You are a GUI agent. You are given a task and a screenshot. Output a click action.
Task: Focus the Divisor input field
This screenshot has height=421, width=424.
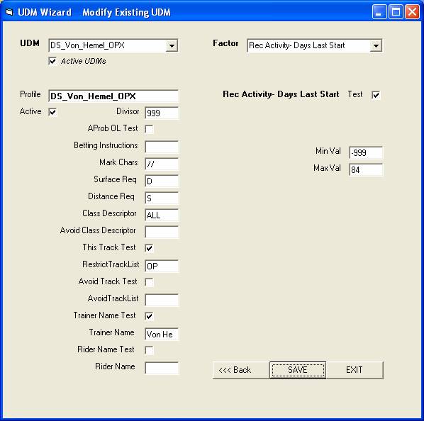(x=162, y=113)
